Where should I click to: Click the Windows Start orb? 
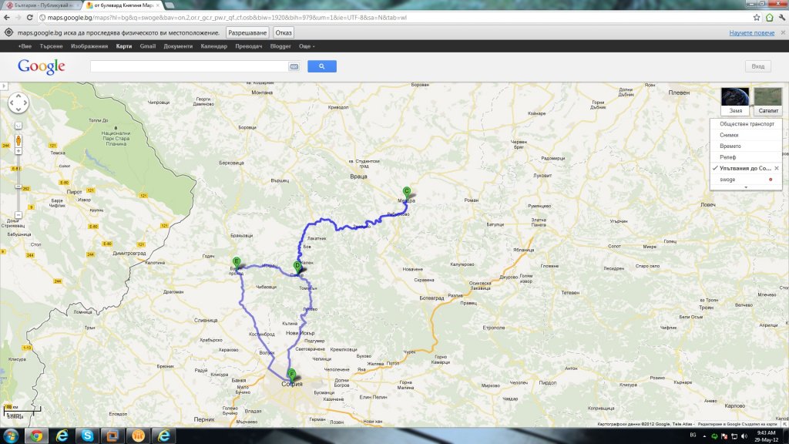click(11, 436)
